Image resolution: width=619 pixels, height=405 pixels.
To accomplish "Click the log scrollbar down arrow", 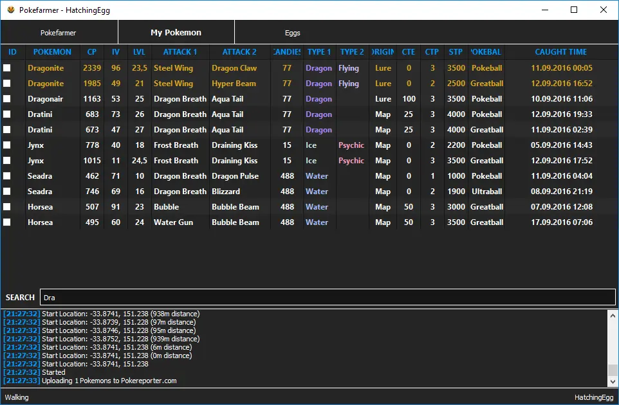I will tap(613, 381).
